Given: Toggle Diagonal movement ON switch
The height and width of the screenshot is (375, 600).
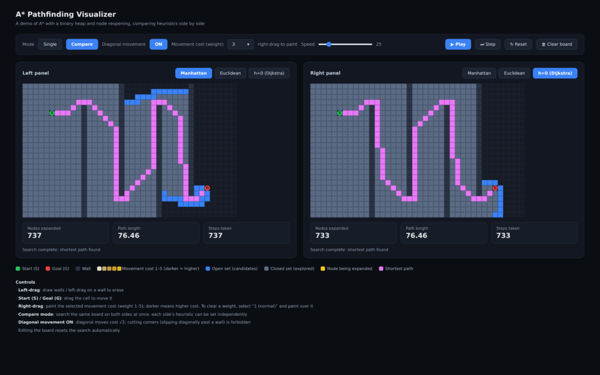Looking at the screenshot, I should click(x=158, y=45).
